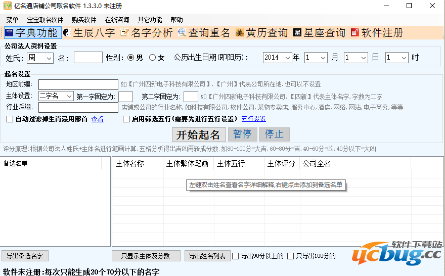
Task: Click the 查询重名 toolbar label
Action: (x=209, y=33)
